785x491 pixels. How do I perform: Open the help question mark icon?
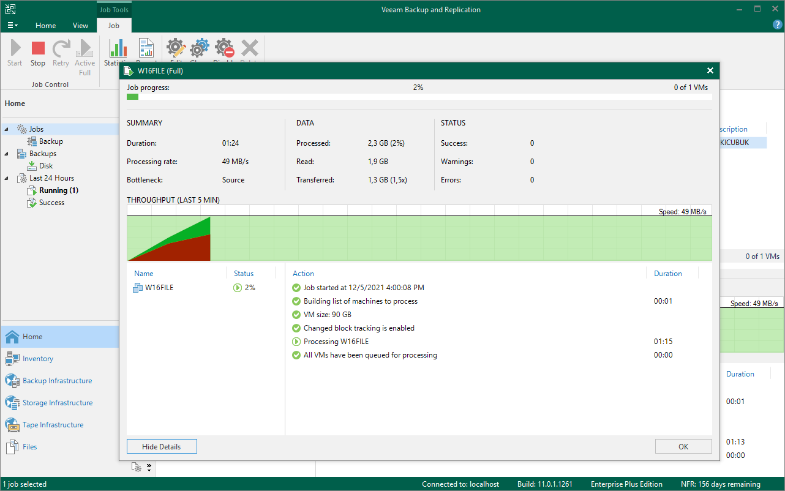click(777, 24)
